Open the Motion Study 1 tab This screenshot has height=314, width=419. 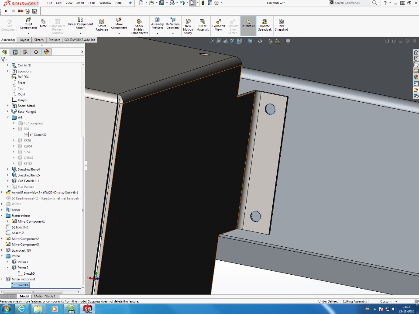[45, 296]
